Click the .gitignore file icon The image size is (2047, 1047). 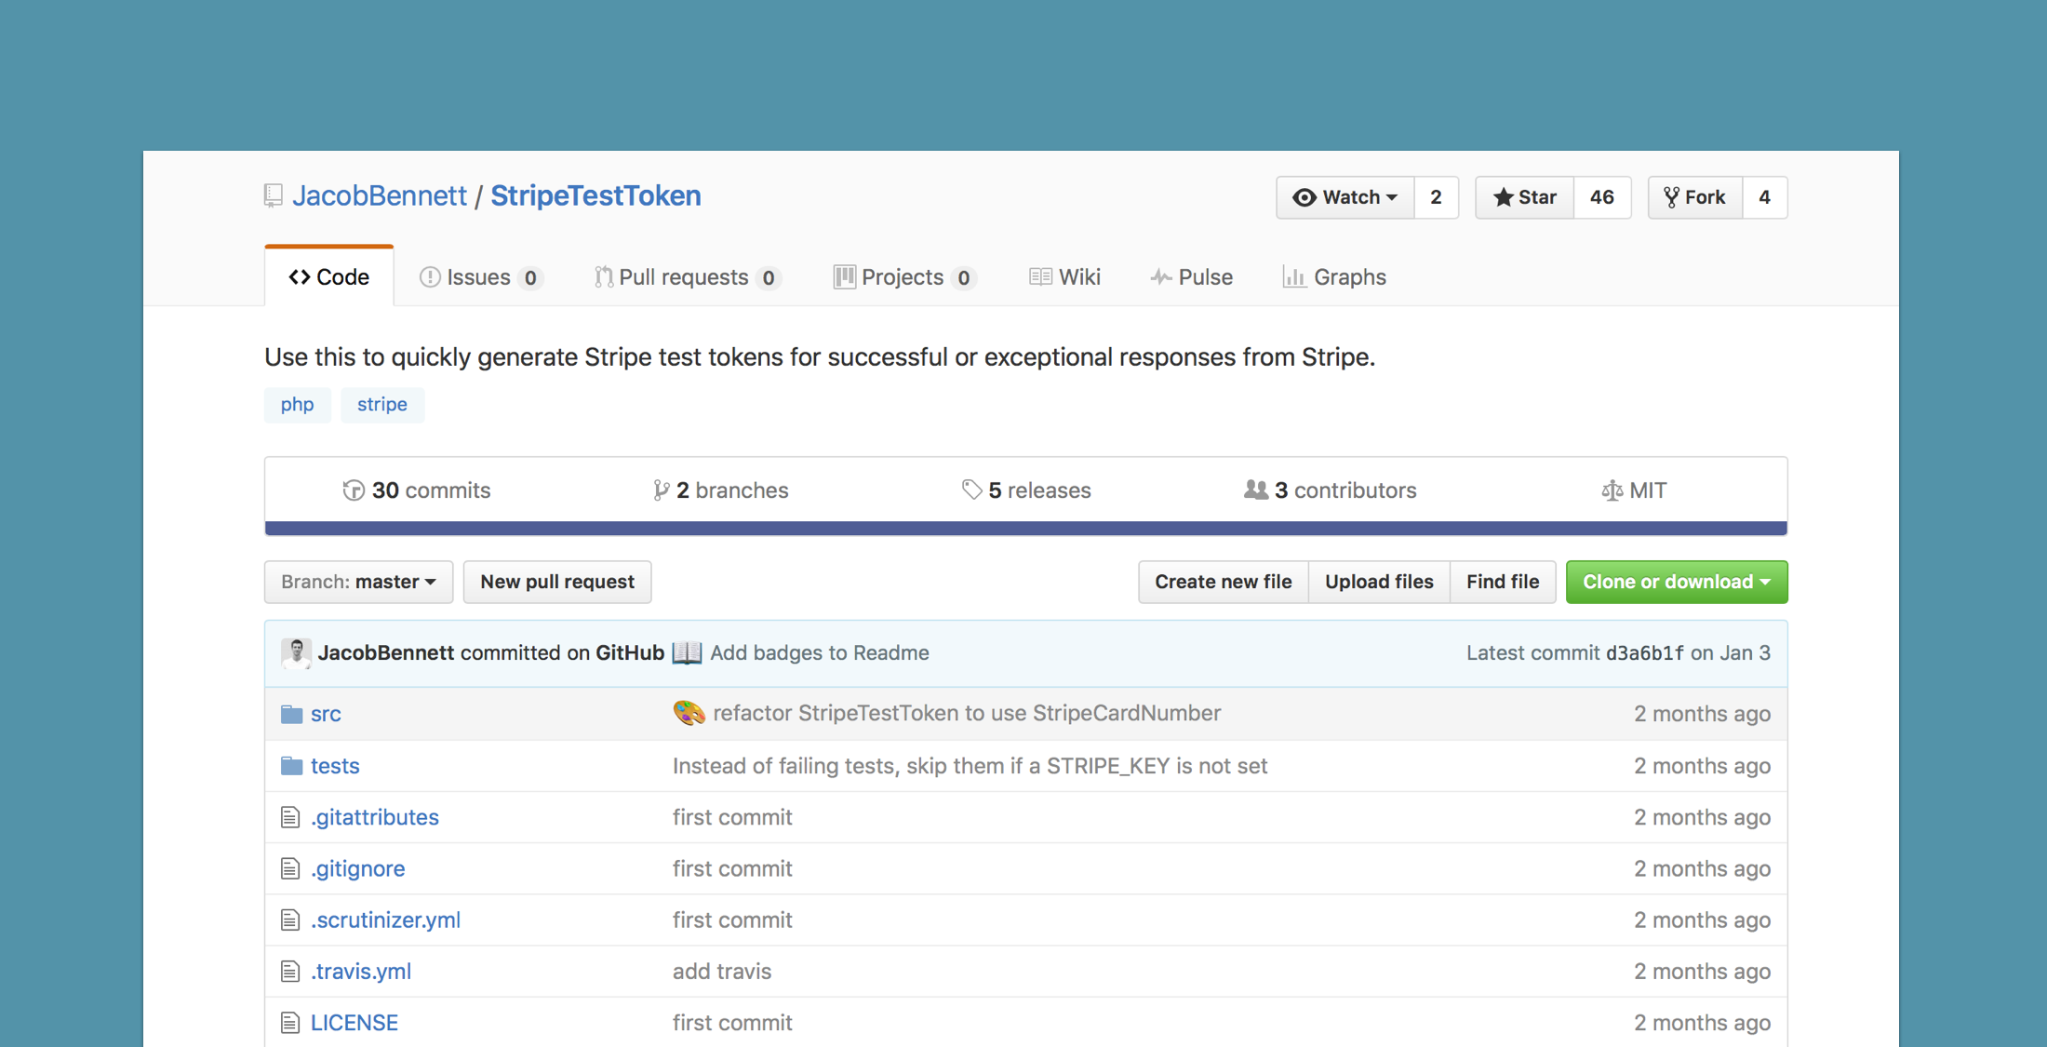point(290,868)
